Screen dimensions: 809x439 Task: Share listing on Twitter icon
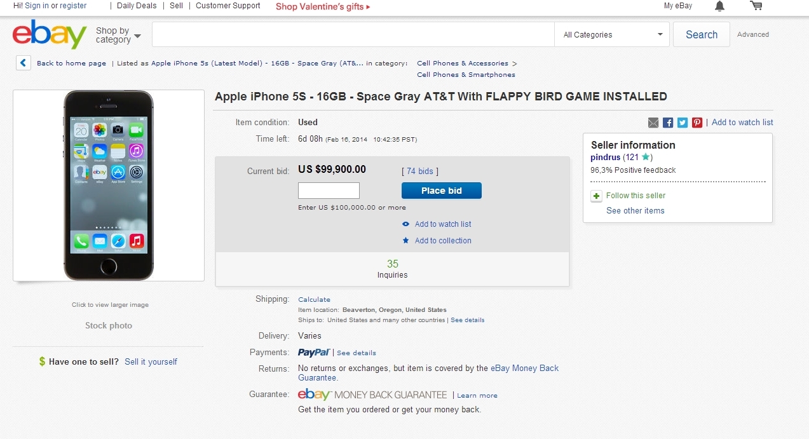coord(683,123)
